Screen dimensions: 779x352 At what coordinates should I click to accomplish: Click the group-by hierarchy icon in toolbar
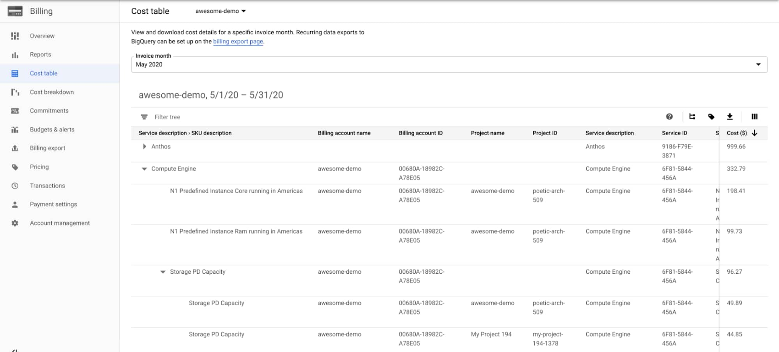(x=692, y=117)
